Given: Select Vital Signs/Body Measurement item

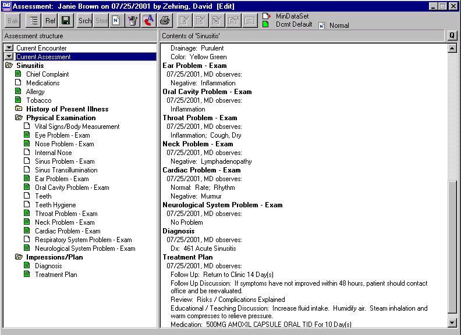Looking at the screenshot, I should (x=77, y=127).
